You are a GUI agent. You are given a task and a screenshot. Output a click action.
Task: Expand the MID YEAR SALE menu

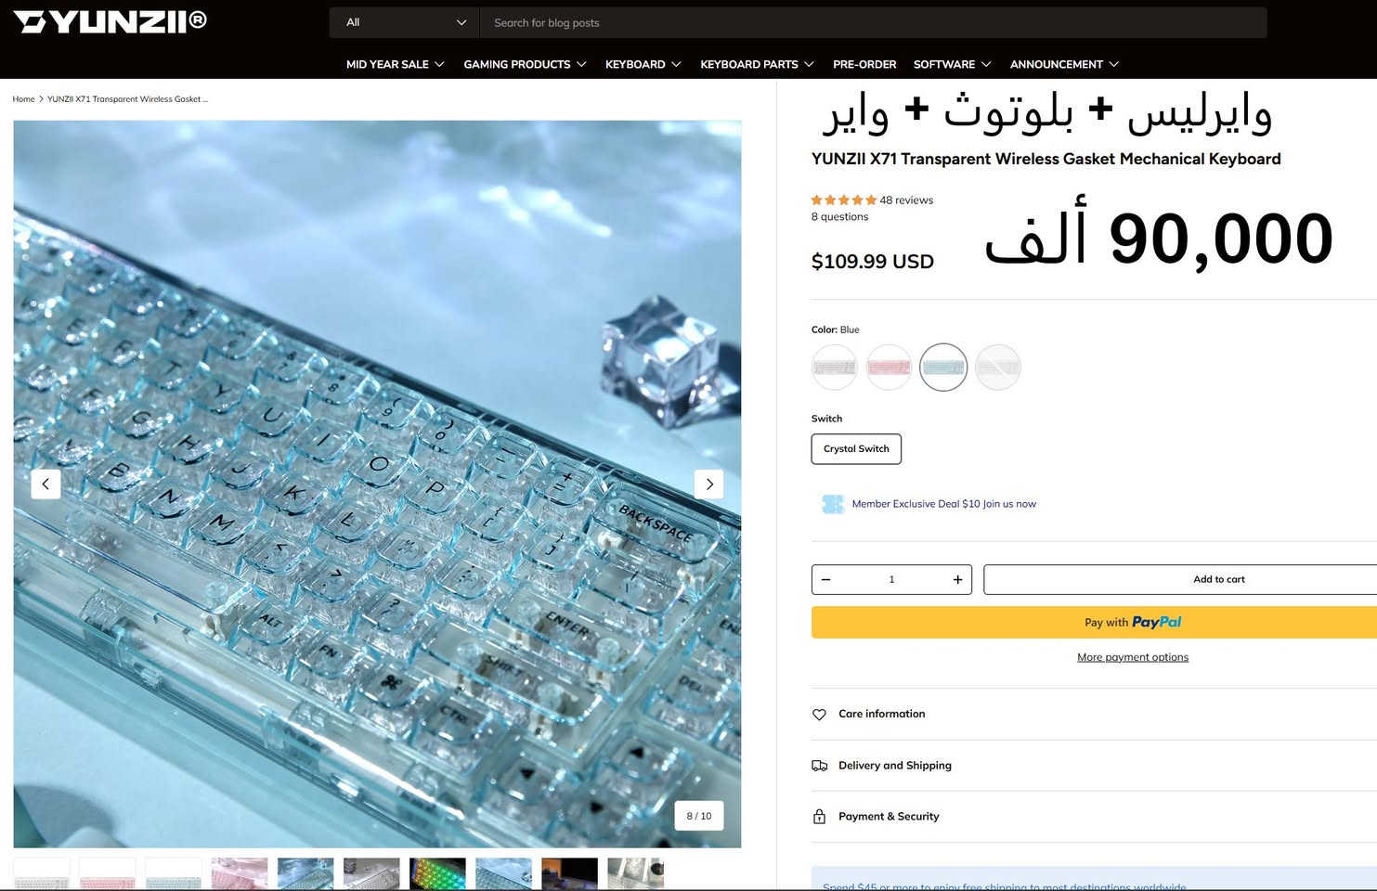(x=395, y=64)
